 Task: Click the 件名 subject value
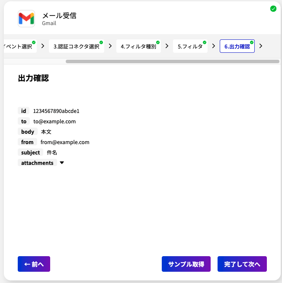(52, 152)
